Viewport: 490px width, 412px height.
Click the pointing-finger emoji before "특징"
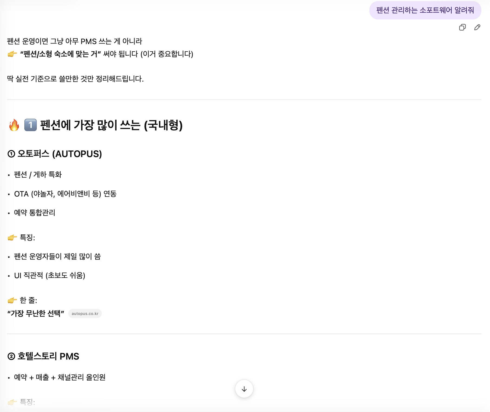[x=11, y=237]
